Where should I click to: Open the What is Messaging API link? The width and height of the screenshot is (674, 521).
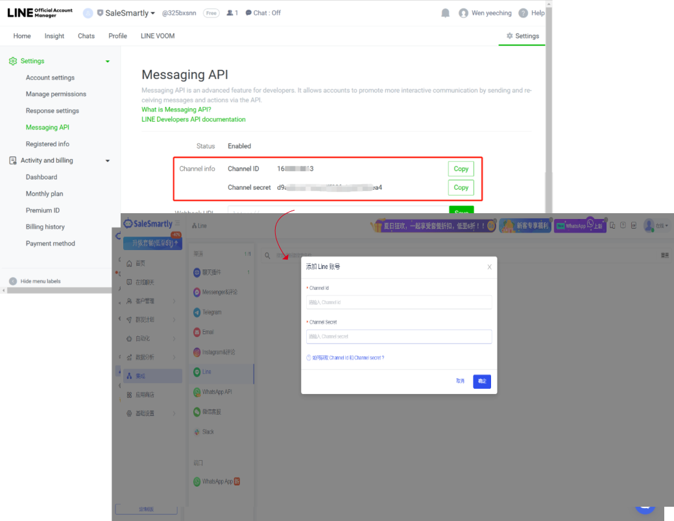[x=176, y=110]
